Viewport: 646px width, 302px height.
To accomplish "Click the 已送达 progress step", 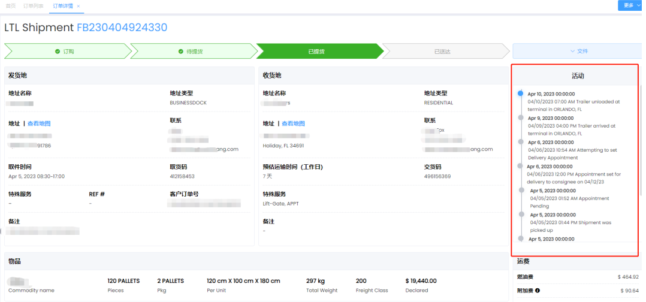I will tap(442, 52).
